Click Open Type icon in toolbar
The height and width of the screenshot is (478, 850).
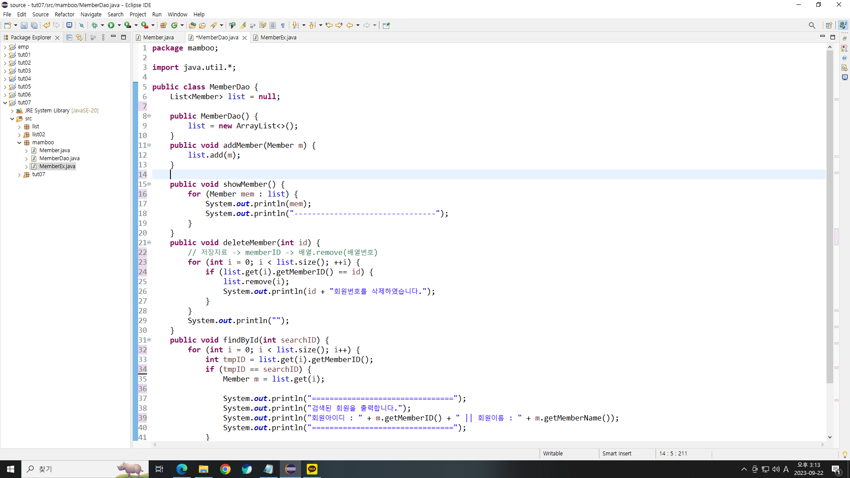click(x=192, y=26)
